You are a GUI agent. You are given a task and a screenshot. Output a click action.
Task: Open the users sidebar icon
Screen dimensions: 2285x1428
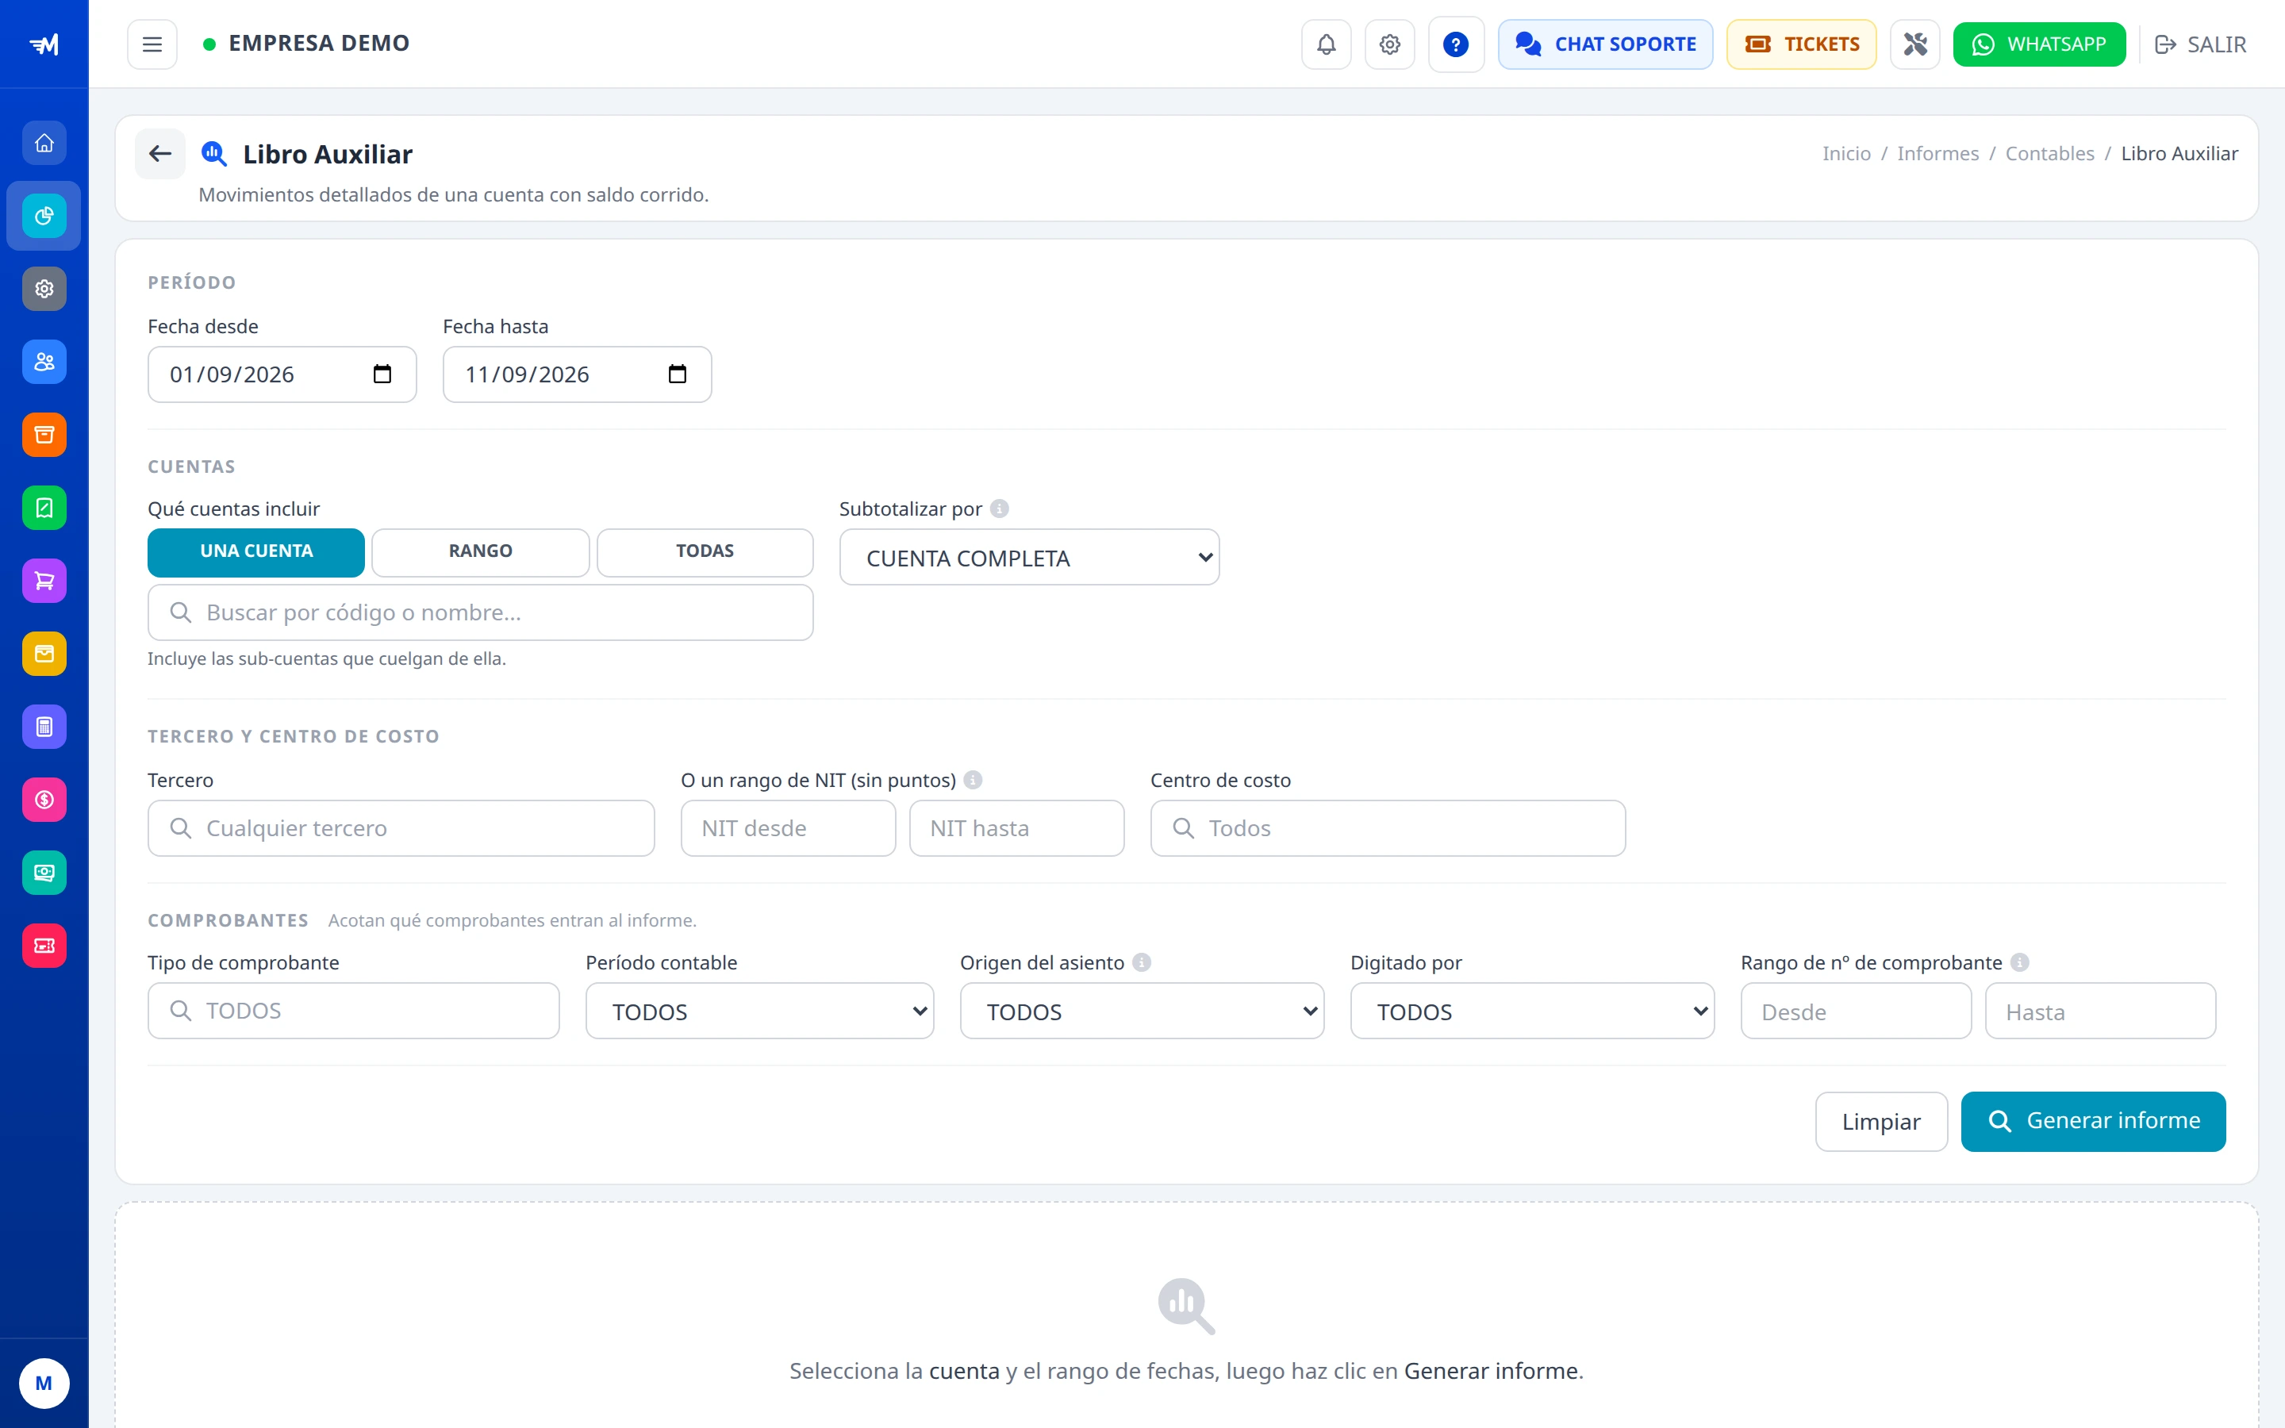click(x=44, y=362)
